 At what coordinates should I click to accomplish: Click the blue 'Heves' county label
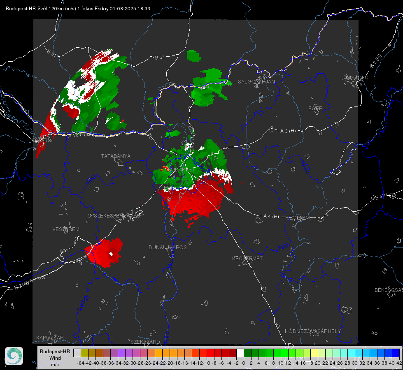pyautogui.click(x=304, y=167)
